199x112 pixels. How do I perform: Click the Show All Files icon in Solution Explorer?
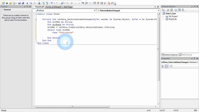point(168,10)
